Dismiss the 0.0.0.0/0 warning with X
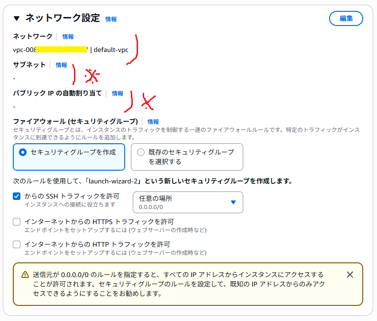 coord(349,275)
